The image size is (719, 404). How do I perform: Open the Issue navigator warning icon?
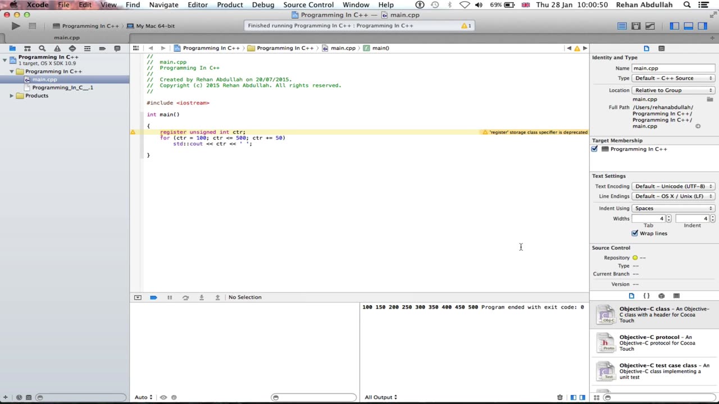click(x=57, y=49)
